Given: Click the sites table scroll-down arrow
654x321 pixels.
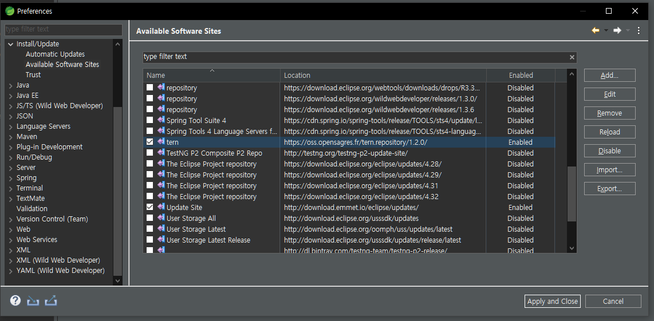Looking at the screenshot, I should coord(572,248).
